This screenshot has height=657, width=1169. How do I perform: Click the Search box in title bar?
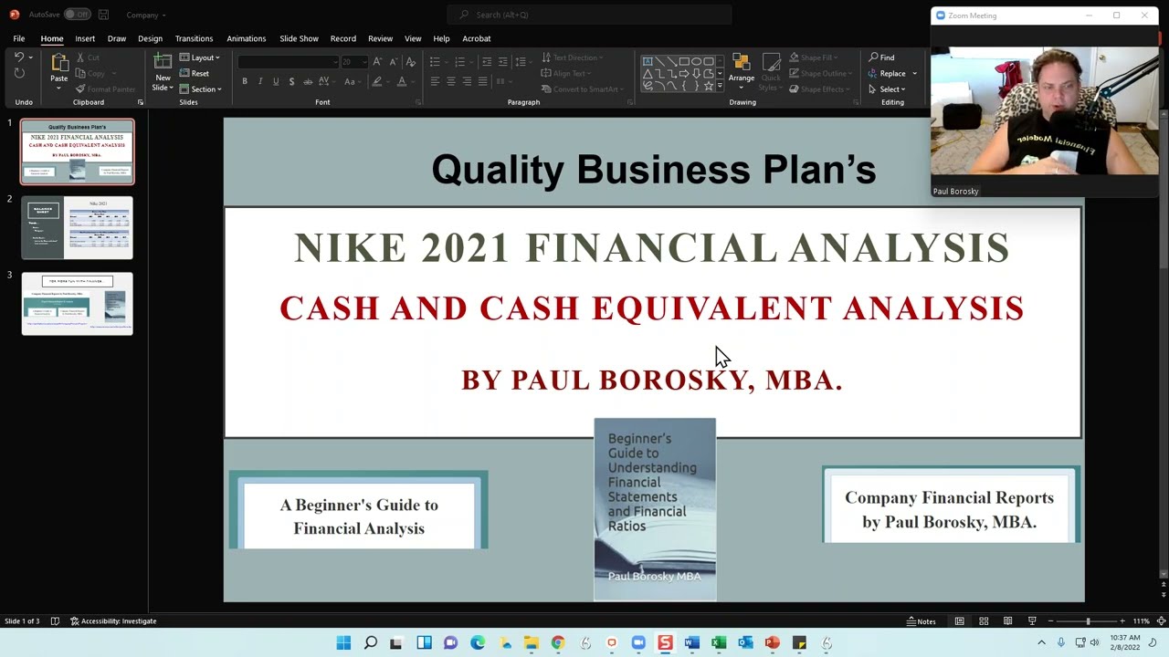(x=589, y=15)
